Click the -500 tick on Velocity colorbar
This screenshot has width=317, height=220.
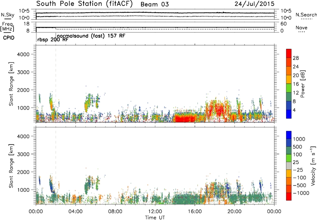tap(300, 185)
